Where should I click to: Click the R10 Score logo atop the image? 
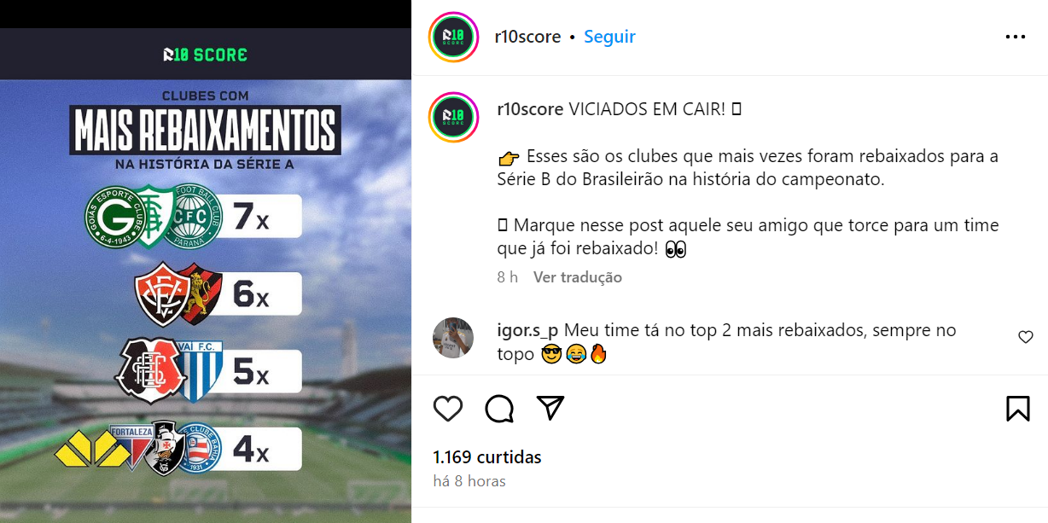[205, 55]
